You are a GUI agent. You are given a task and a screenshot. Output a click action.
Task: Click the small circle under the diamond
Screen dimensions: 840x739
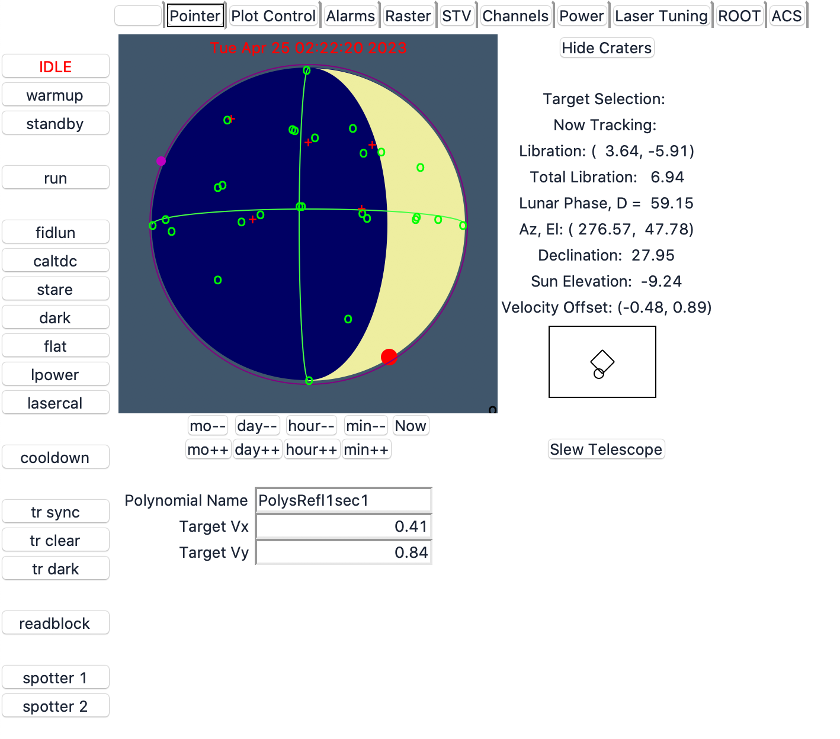coord(599,374)
